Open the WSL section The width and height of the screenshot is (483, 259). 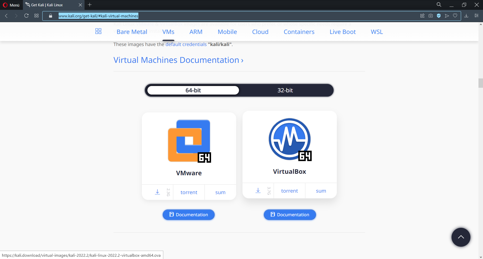click(377, 32)
